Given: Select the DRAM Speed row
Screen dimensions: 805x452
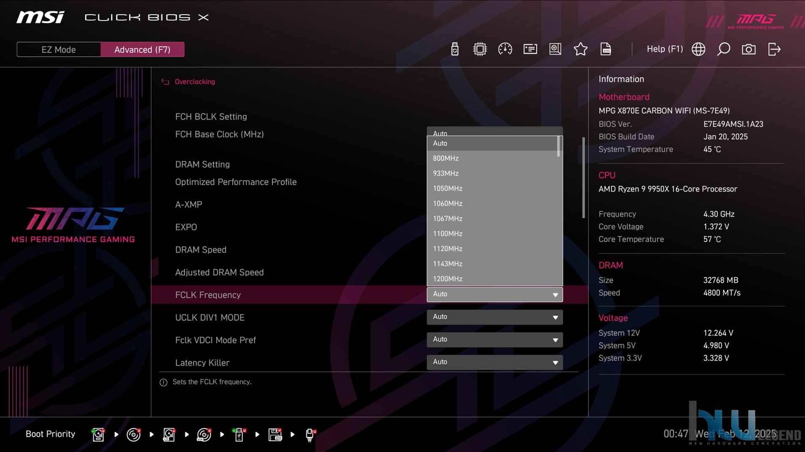Looking at the screenshot, I should pyautogui.click(x=201, y=250).
